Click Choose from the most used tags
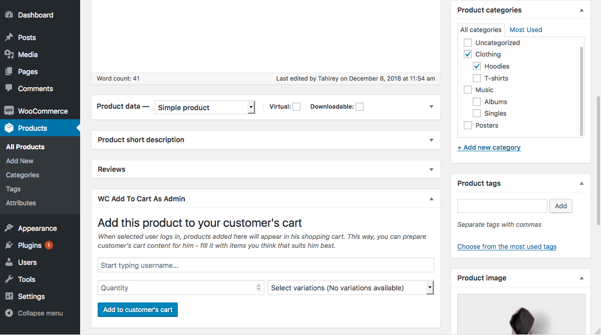Screen dimensions: 601x335 [507, 246]
